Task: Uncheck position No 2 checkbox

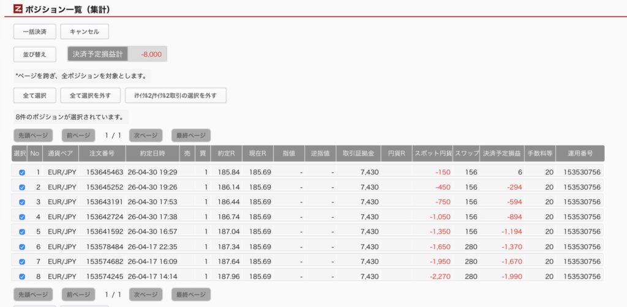Action: point(22,187)
